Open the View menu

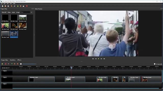[11, 4]
